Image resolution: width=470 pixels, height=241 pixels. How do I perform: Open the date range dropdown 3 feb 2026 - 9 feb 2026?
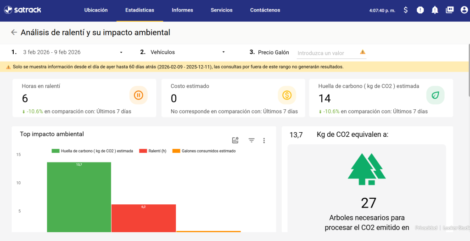[72, 52]
